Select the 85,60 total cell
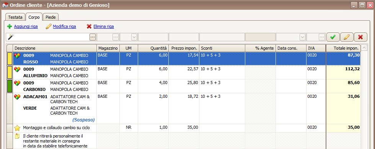 pyautogui.click(x=344, y=86)
